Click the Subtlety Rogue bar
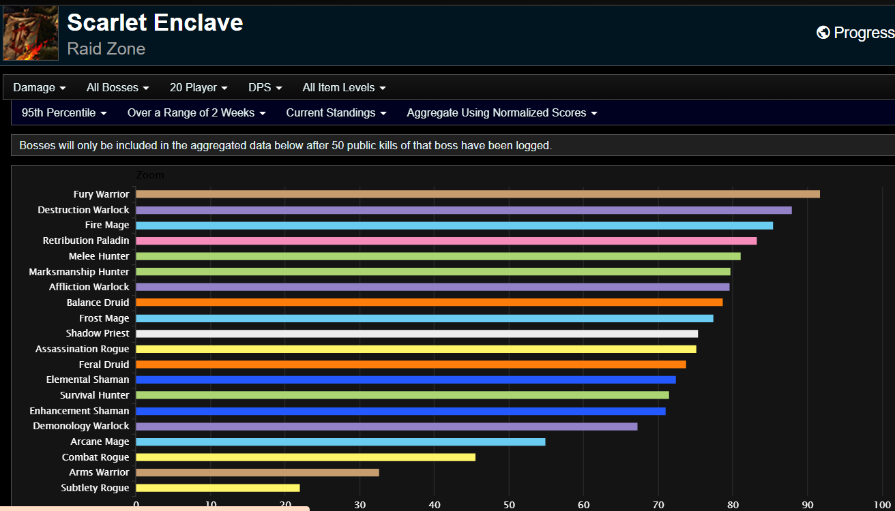The width and height of the screenshot is (895, 511). pos(218,488)
